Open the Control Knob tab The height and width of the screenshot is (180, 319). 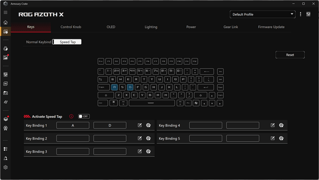(x=71, y=27)
